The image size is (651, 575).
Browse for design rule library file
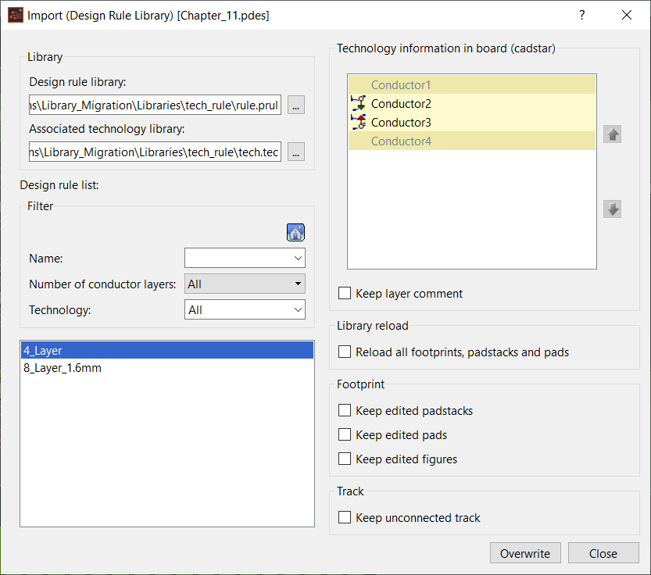pyautogui.click(x=296, y=105)
